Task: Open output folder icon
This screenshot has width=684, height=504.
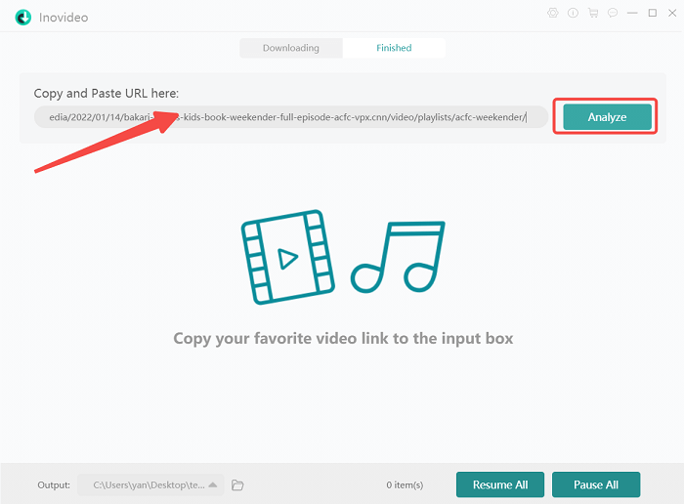Action: (x=237, y=484)
